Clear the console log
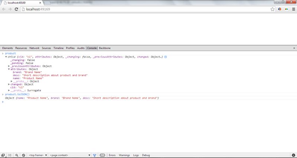The width and height of the screenshot is (297, 158). coord(23,155)
